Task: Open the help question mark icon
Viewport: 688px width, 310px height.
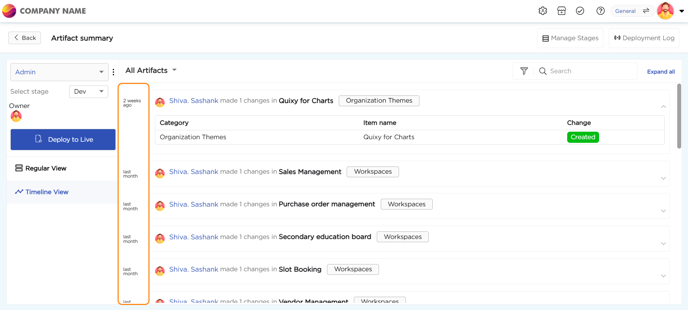Action: click(601, 11)
